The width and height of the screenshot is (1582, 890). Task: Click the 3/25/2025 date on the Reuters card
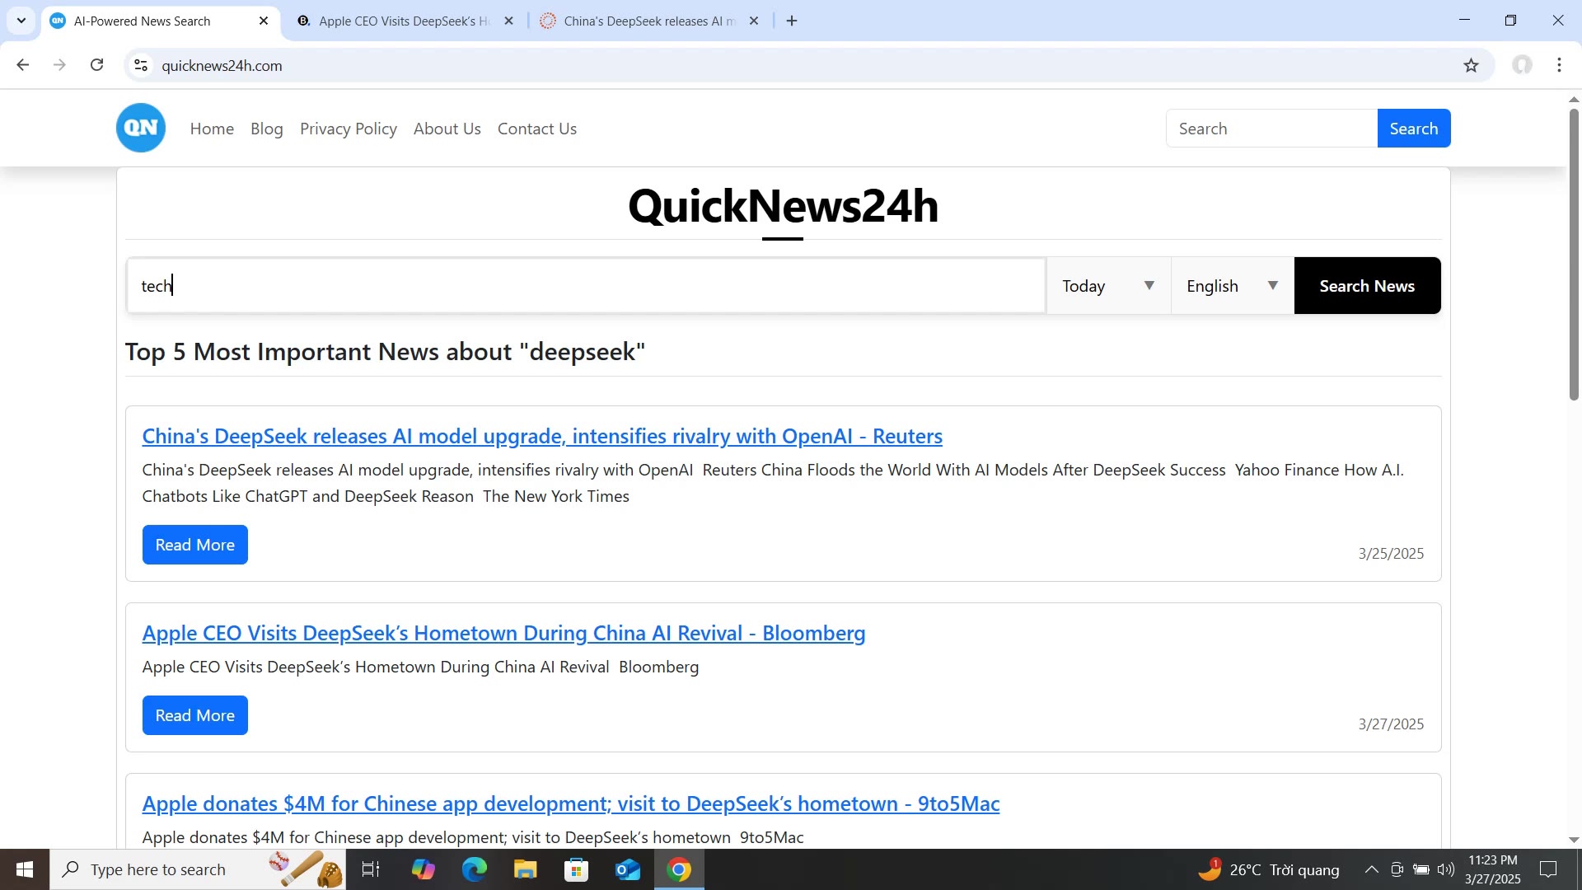pos(1391,554)
